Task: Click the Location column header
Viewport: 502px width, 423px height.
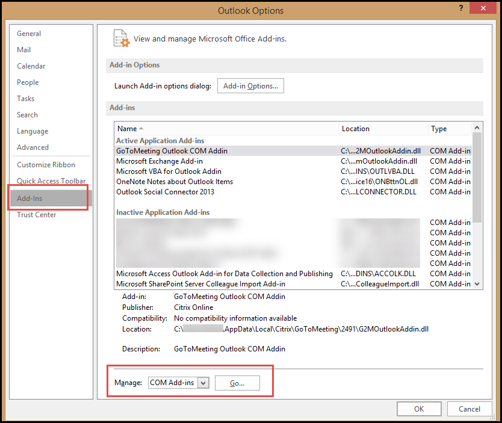Action: pos(356,128)
